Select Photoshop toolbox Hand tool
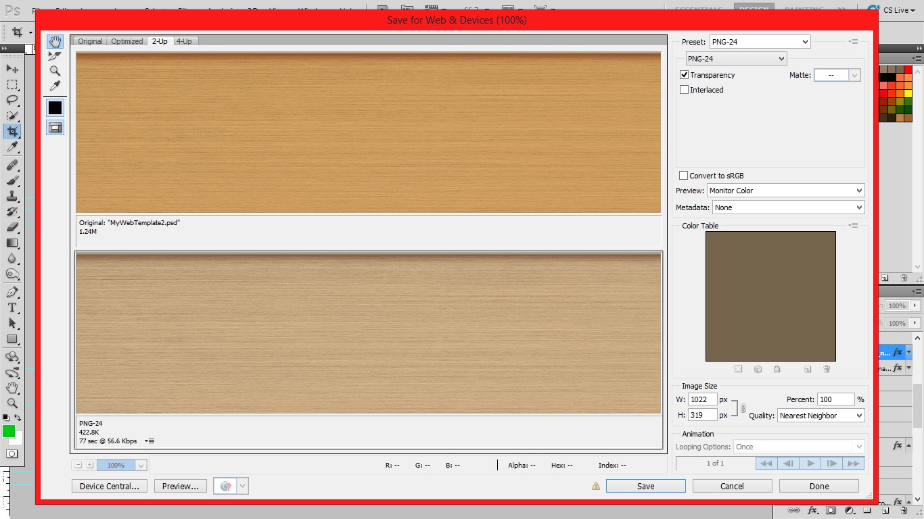The height and width of the screenshot is (519, 924). [12, 388]
